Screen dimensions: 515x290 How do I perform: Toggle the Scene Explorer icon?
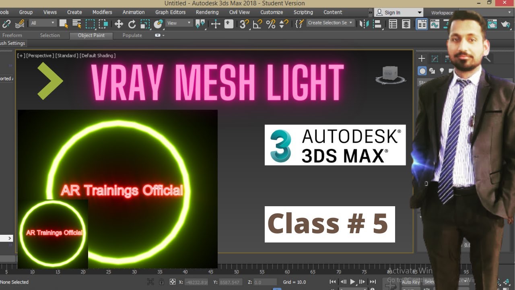[x=393, y=24]
